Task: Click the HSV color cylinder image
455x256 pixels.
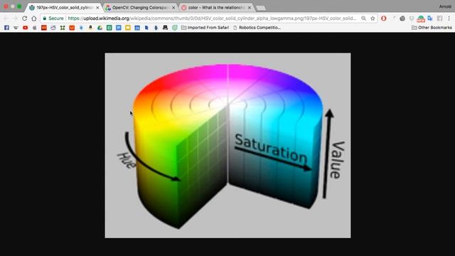Action: (x=227, y=145)
